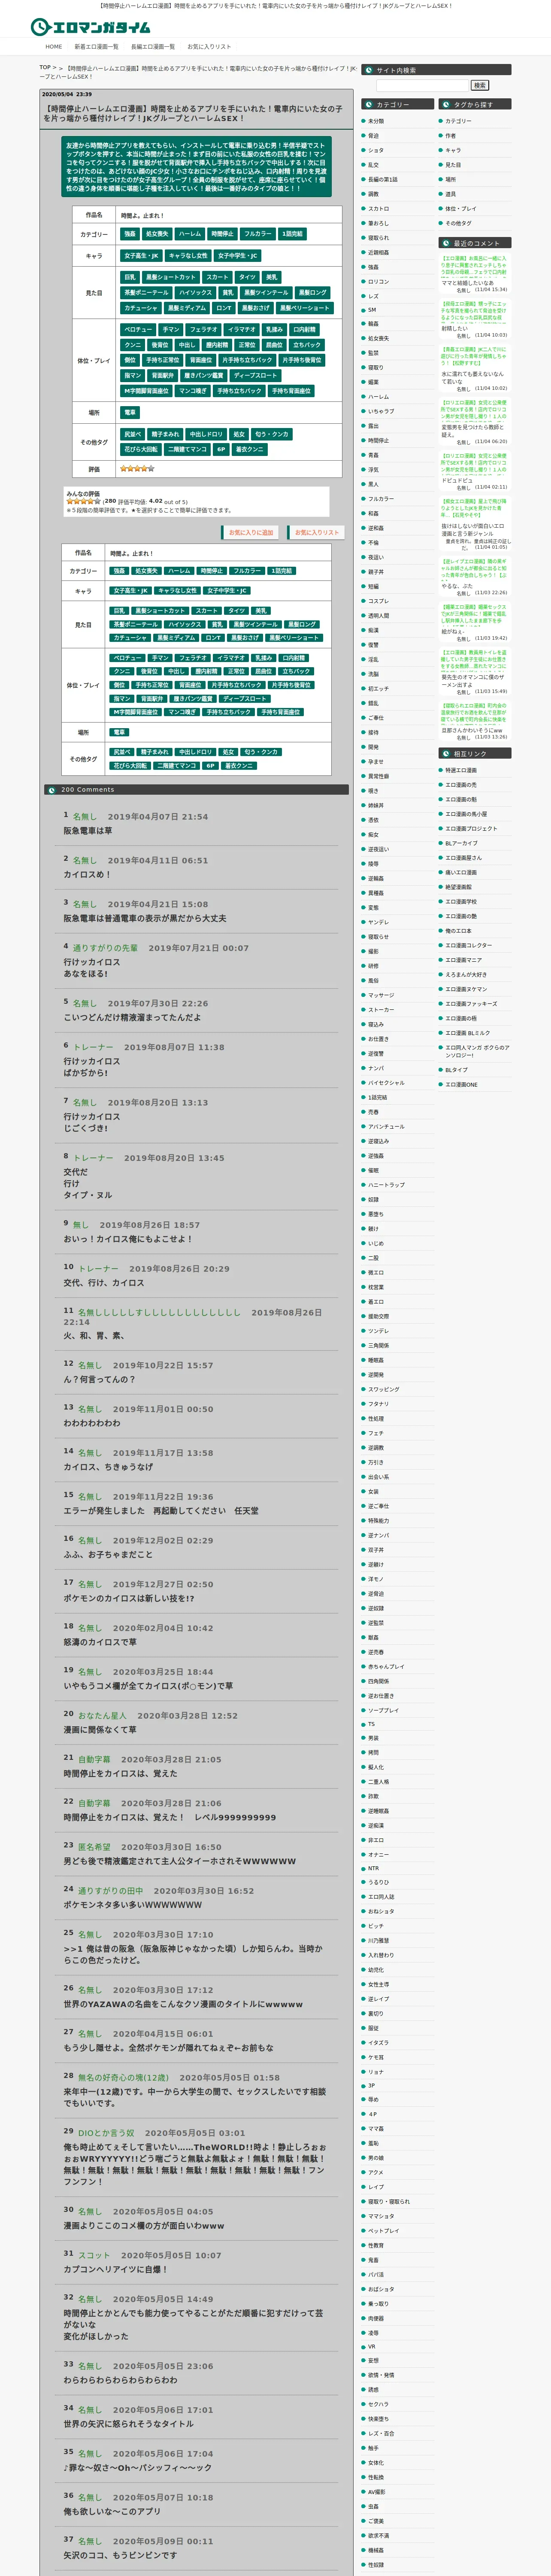The height and width of the screenshot is (2576, 551).
Task: Open the 未分類 category link
Action: pyautogui.click(x=376, y=121)
